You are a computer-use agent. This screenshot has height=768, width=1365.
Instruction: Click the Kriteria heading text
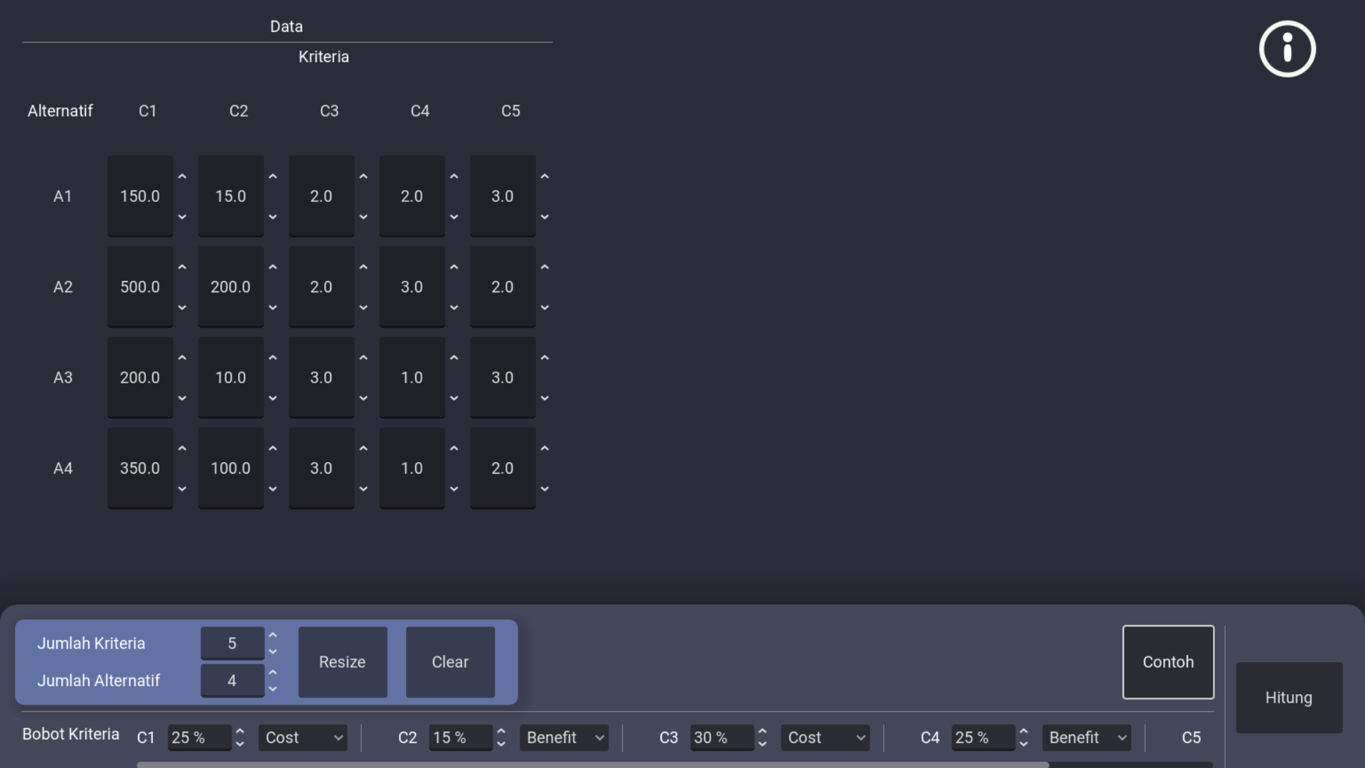tap(323, 57)
